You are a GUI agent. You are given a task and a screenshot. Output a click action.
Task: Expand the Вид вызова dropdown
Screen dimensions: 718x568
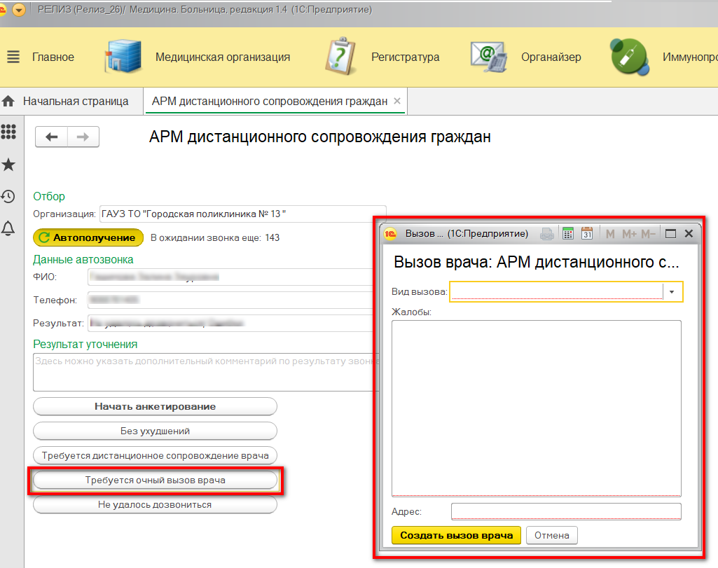pos(672,291)
